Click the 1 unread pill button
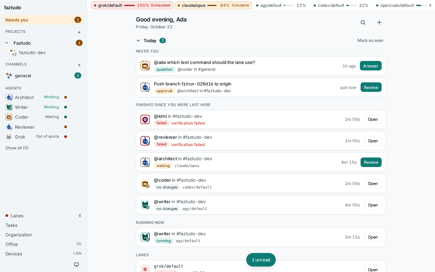Screen dimensions: 435x272 tap(261, 260)
